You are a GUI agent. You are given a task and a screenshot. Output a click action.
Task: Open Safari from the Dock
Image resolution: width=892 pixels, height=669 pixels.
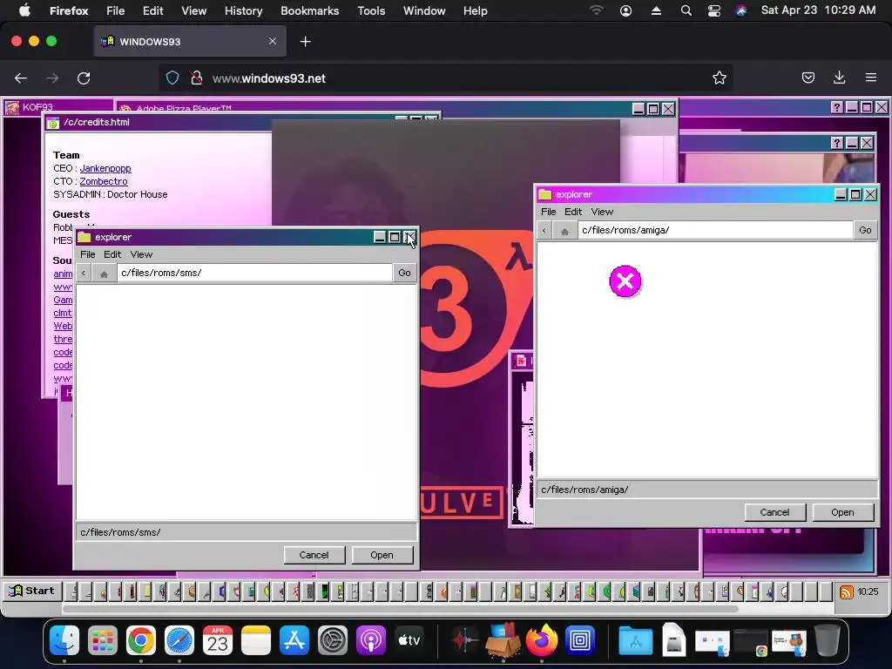click(179, 641)
